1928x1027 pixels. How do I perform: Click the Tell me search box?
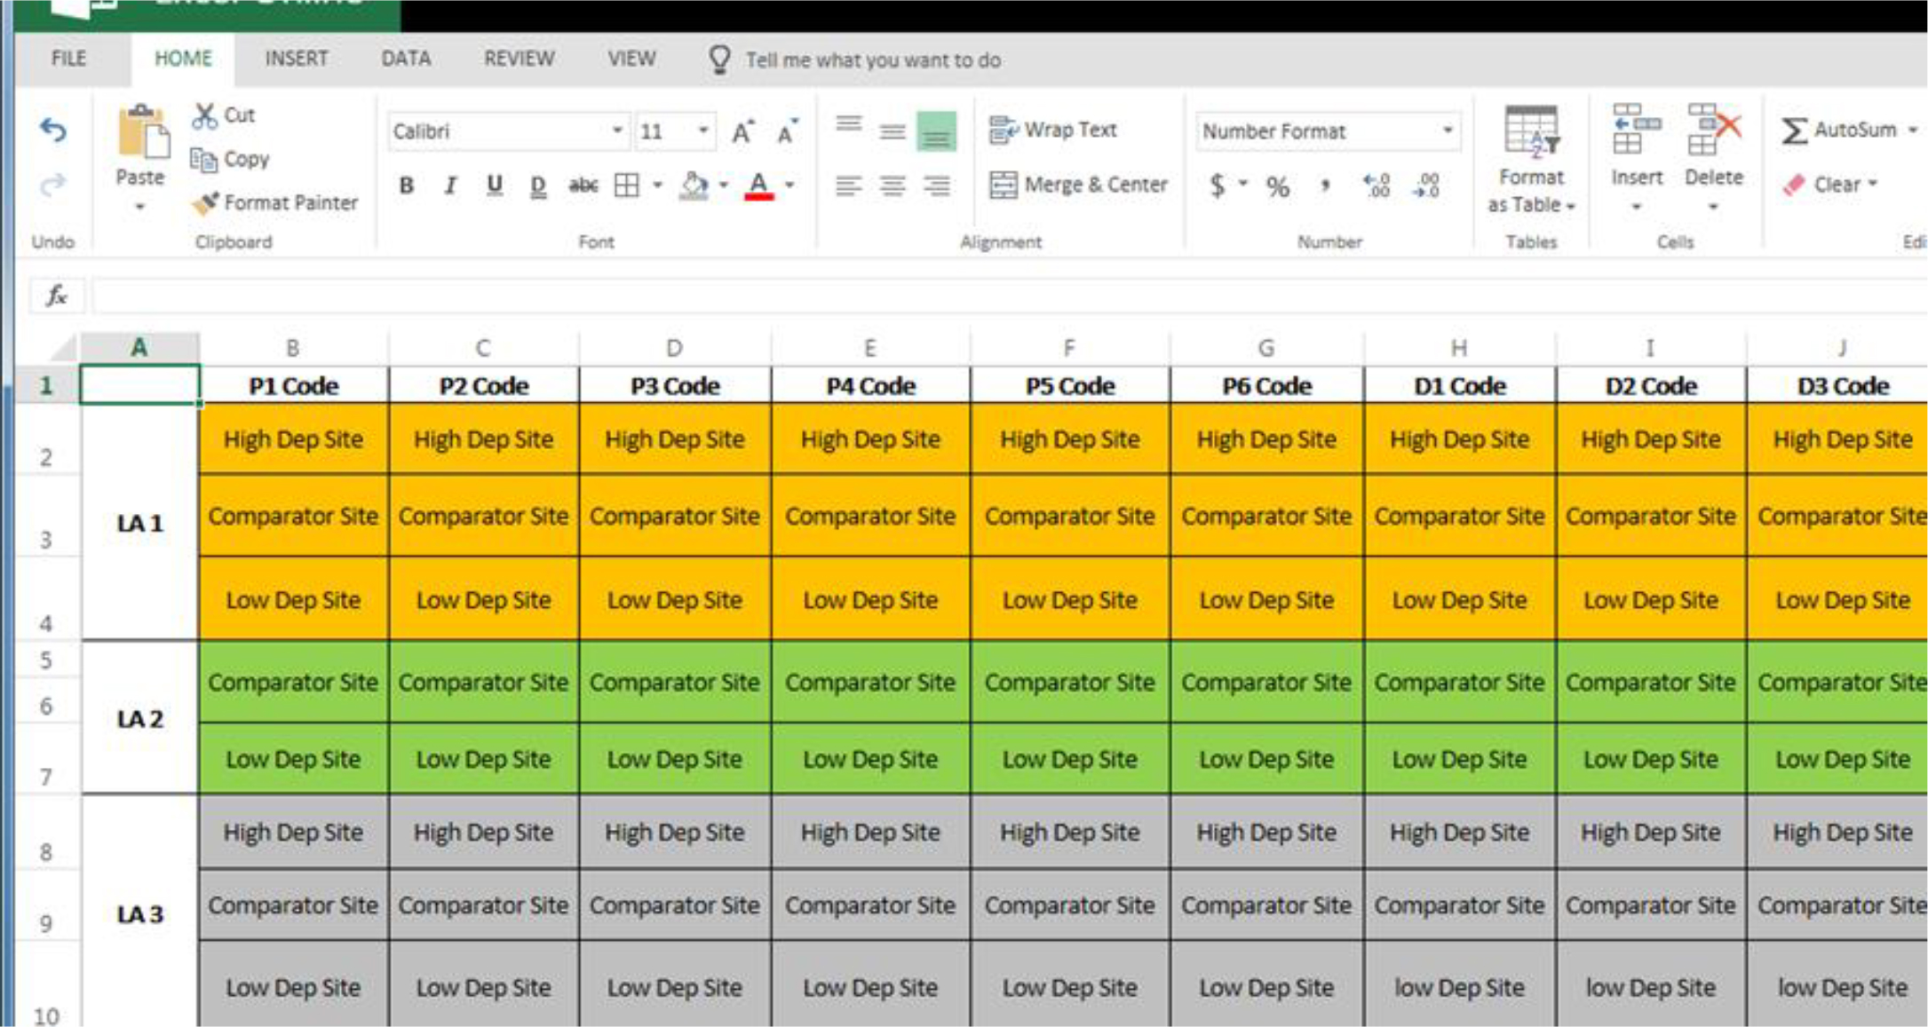(x=872, y=60)
